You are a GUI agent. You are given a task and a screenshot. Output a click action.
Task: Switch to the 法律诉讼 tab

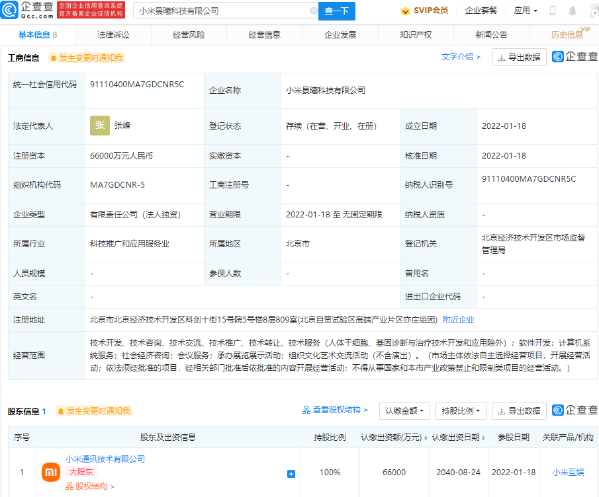pos(114,35)
